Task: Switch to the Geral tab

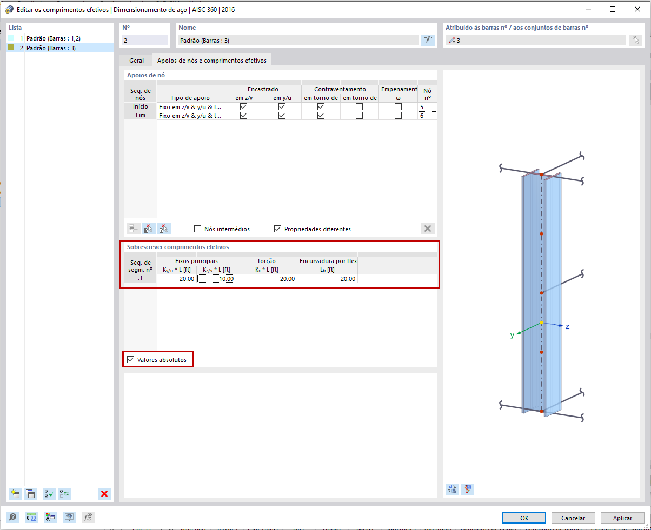Action: [x=136, y=61]
